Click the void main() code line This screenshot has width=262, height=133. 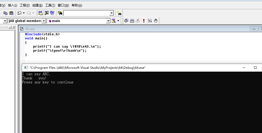[x=36, y=38]
